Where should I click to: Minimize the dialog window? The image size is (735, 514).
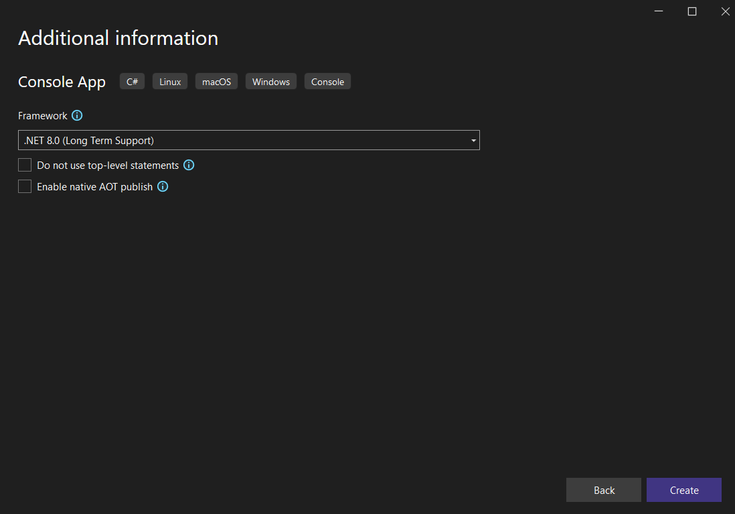click(659, 11)
